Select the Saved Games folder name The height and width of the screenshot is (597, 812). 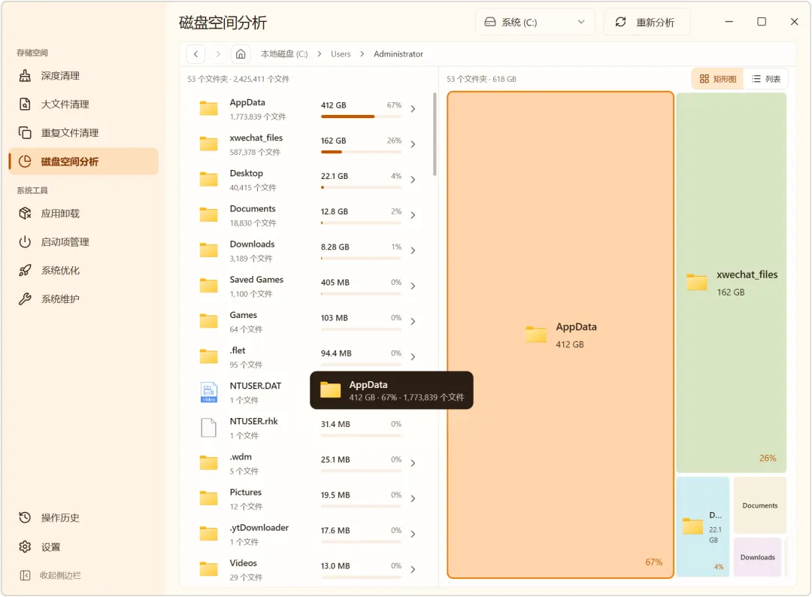pos(256,280)
